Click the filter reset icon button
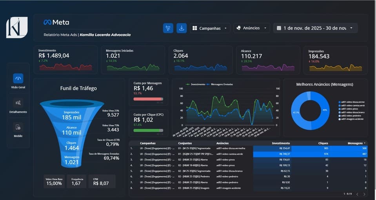376x200 pixels. pyautogui.click(x=168, y=28)
